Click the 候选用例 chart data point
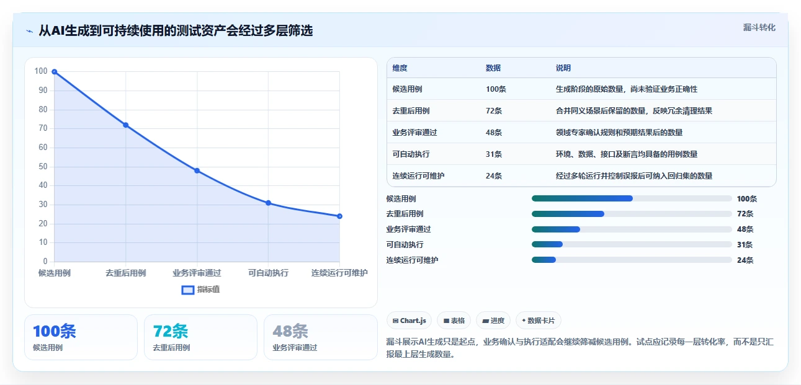 tap(55, 72)
